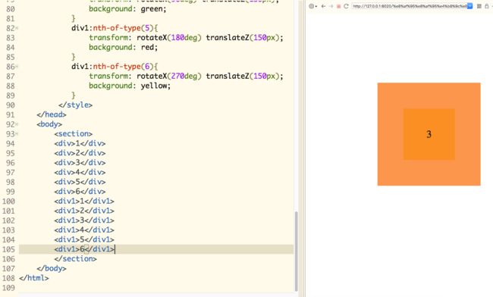Screen dimensions: 493x297
Task: Click the div1 element 2 on line 101
Action: click(84, 211)
